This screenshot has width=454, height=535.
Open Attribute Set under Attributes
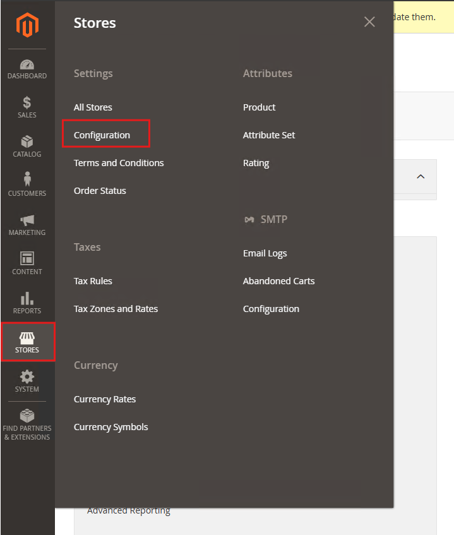click(x=269, y=135)
